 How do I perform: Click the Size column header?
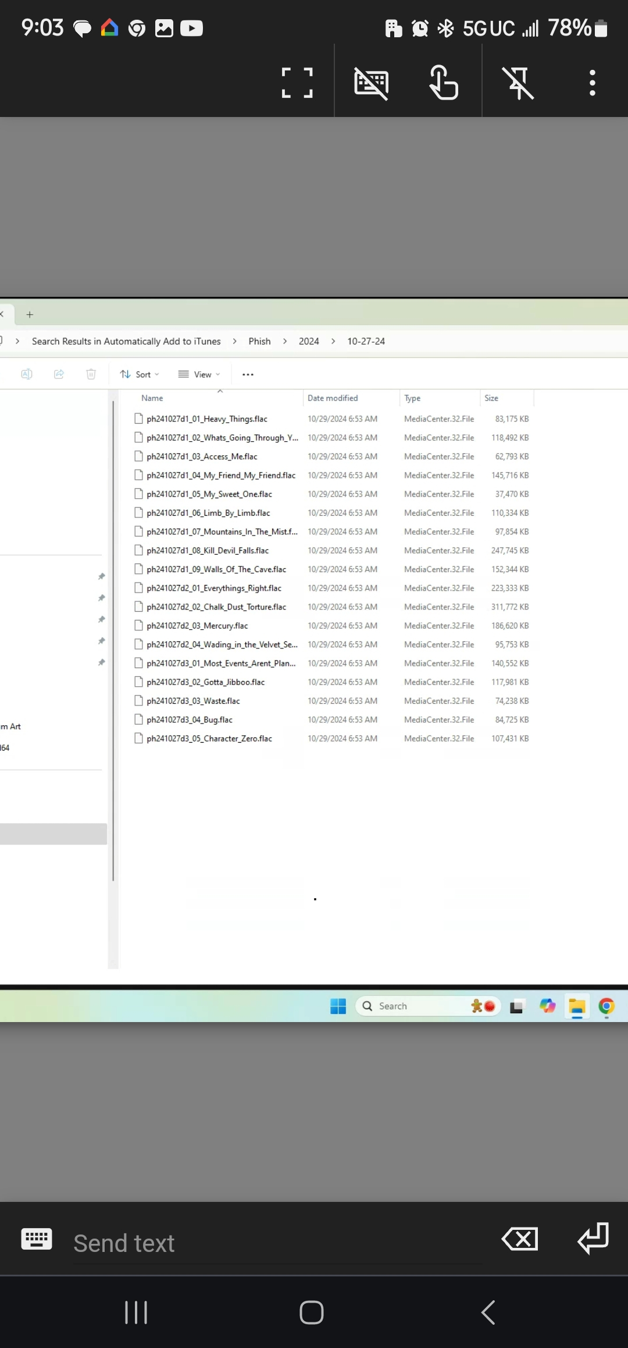(x=491, y=398)
